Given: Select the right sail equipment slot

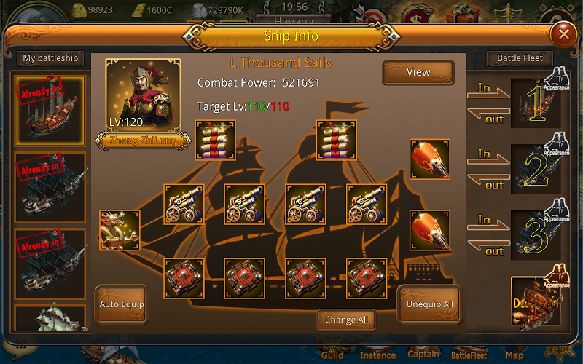Looking at the screenshot, I should (337, 140).
